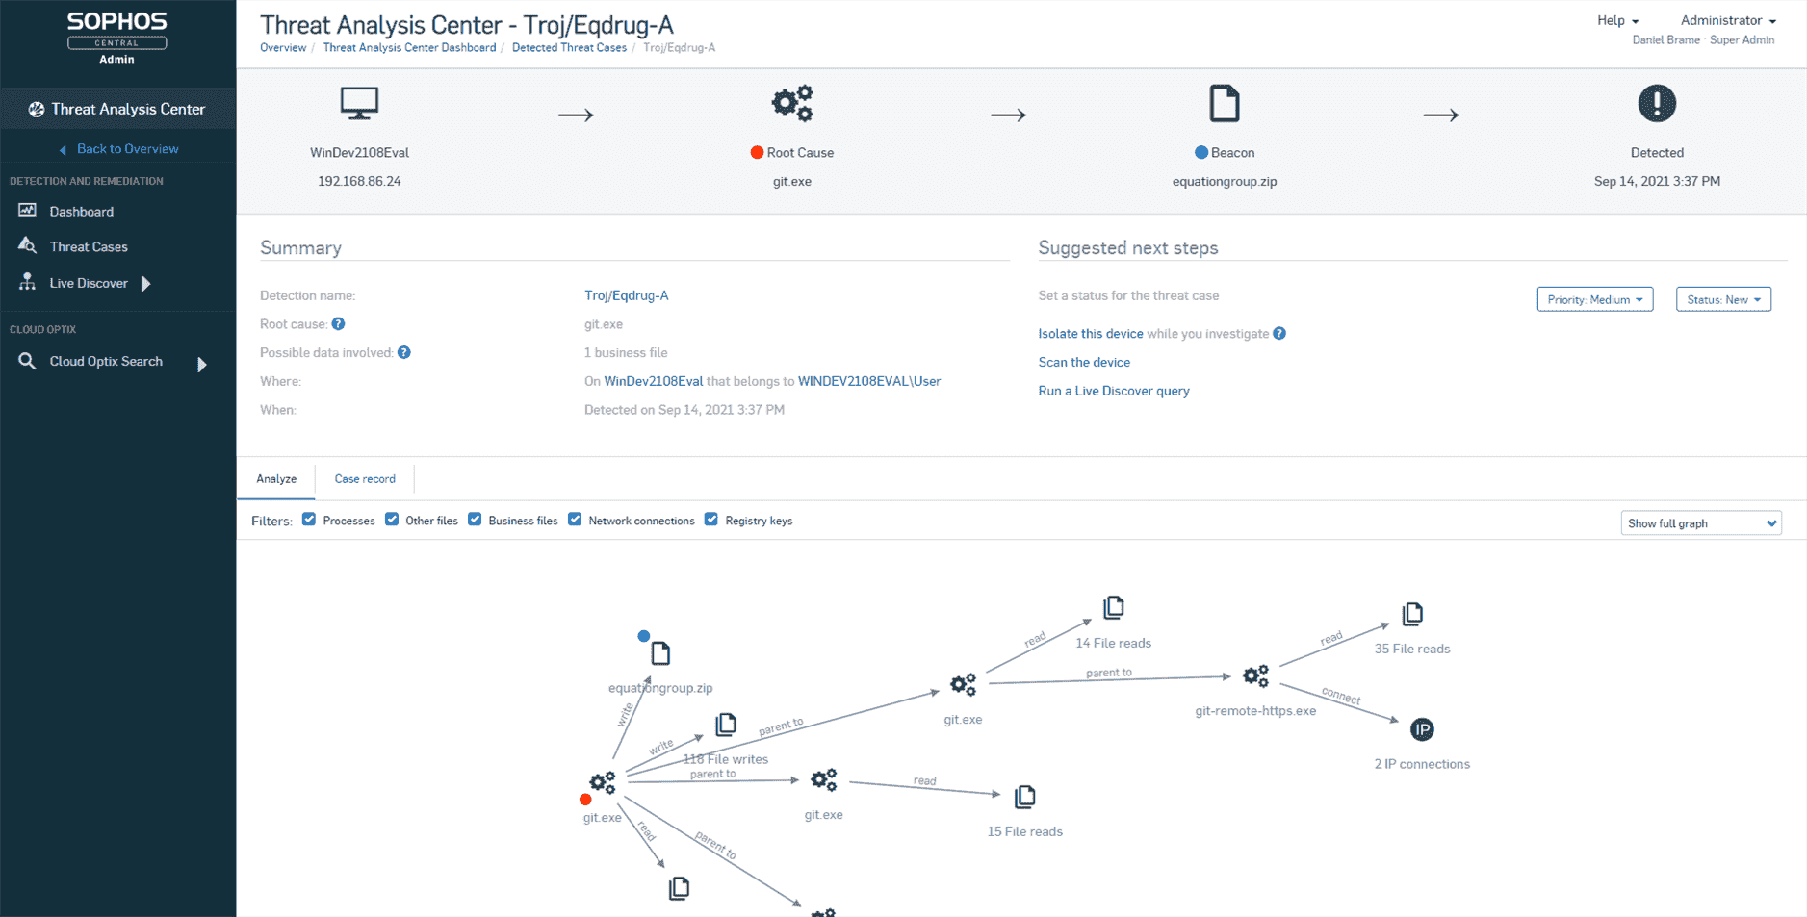Toggle the Processes filter checkbox
Viewport: 1807px width, 917px height.
[x=309, y=520]
